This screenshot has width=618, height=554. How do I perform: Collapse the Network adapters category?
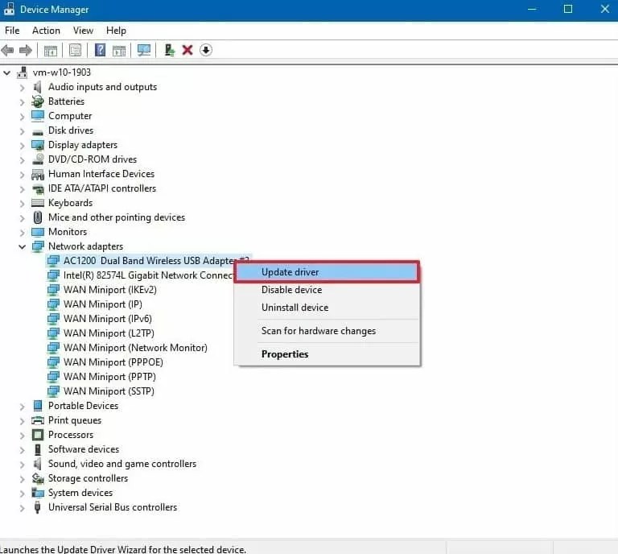pos(22,246)
